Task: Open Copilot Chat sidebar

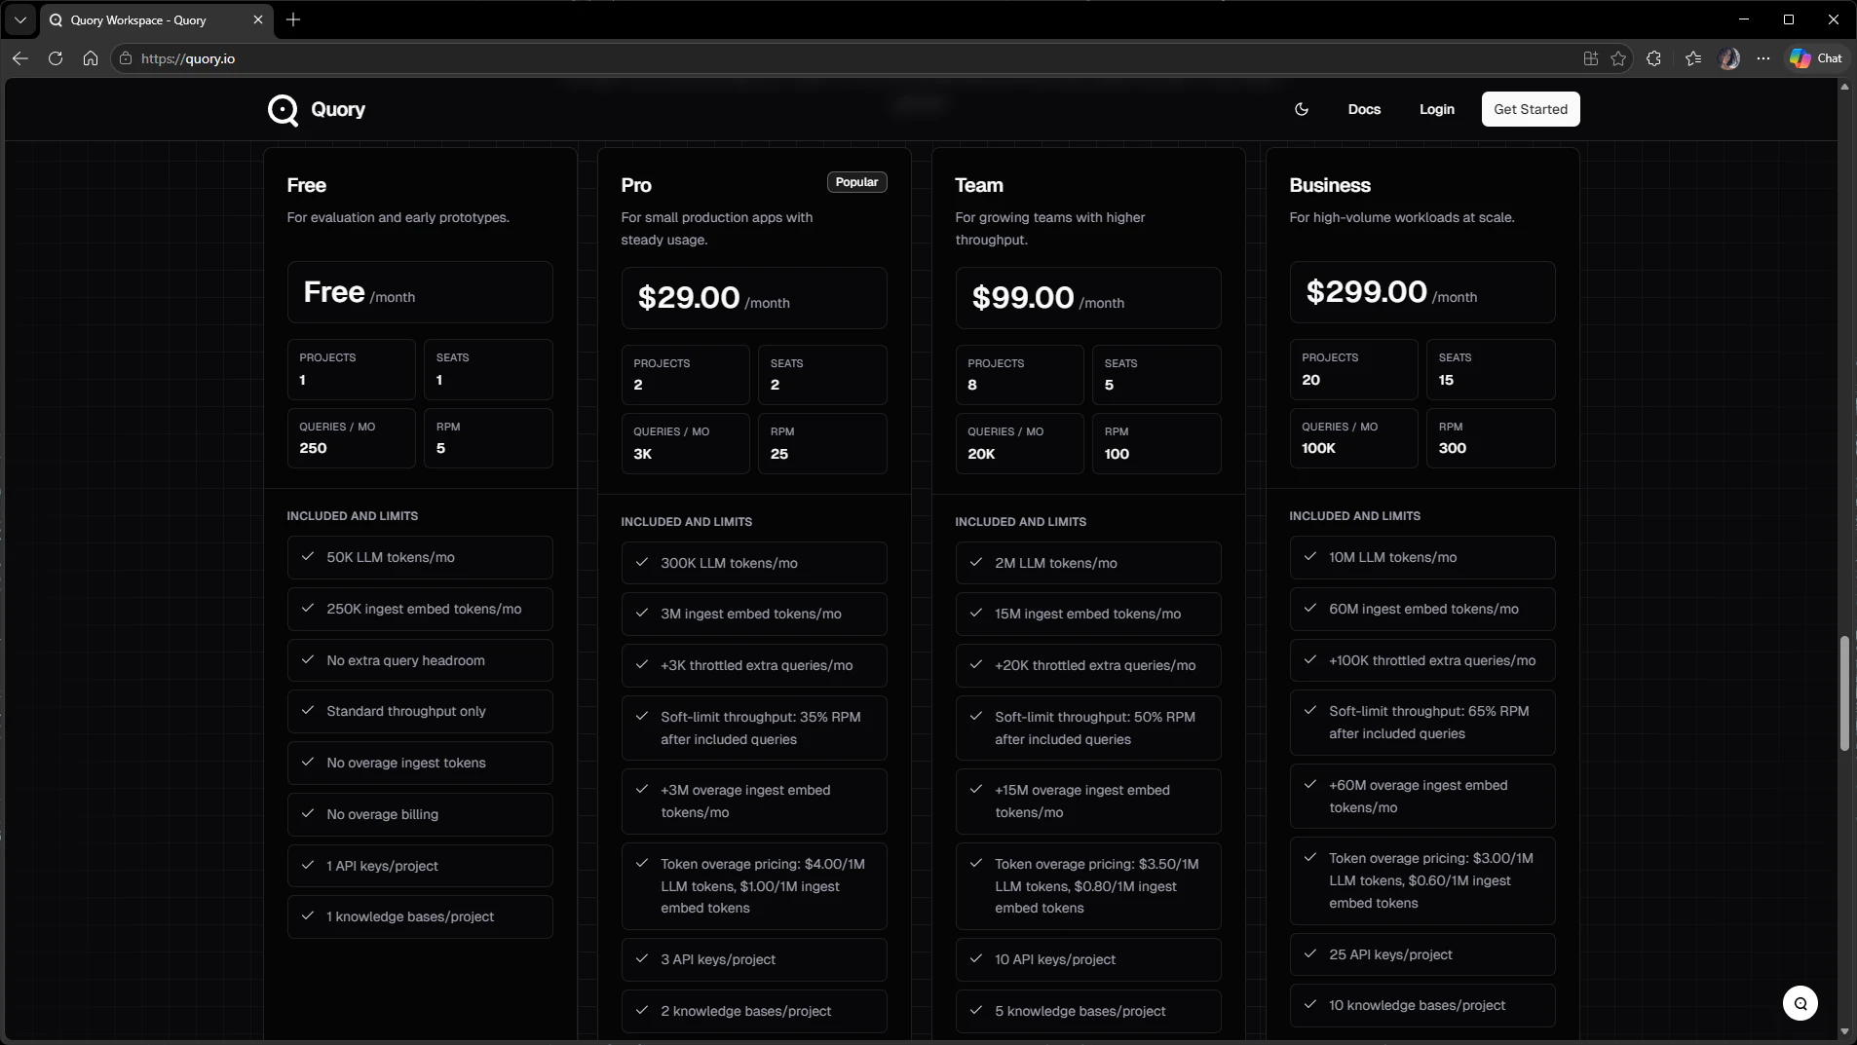Action: click(1816, 58)
